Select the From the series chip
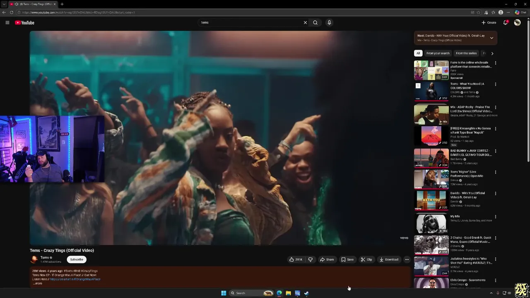 point(466,53)
